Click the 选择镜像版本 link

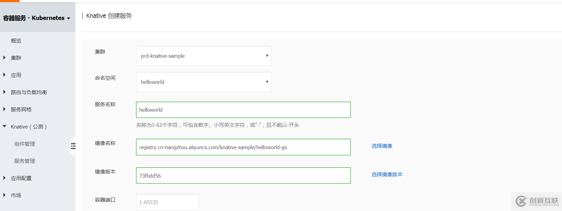point(387,175)
